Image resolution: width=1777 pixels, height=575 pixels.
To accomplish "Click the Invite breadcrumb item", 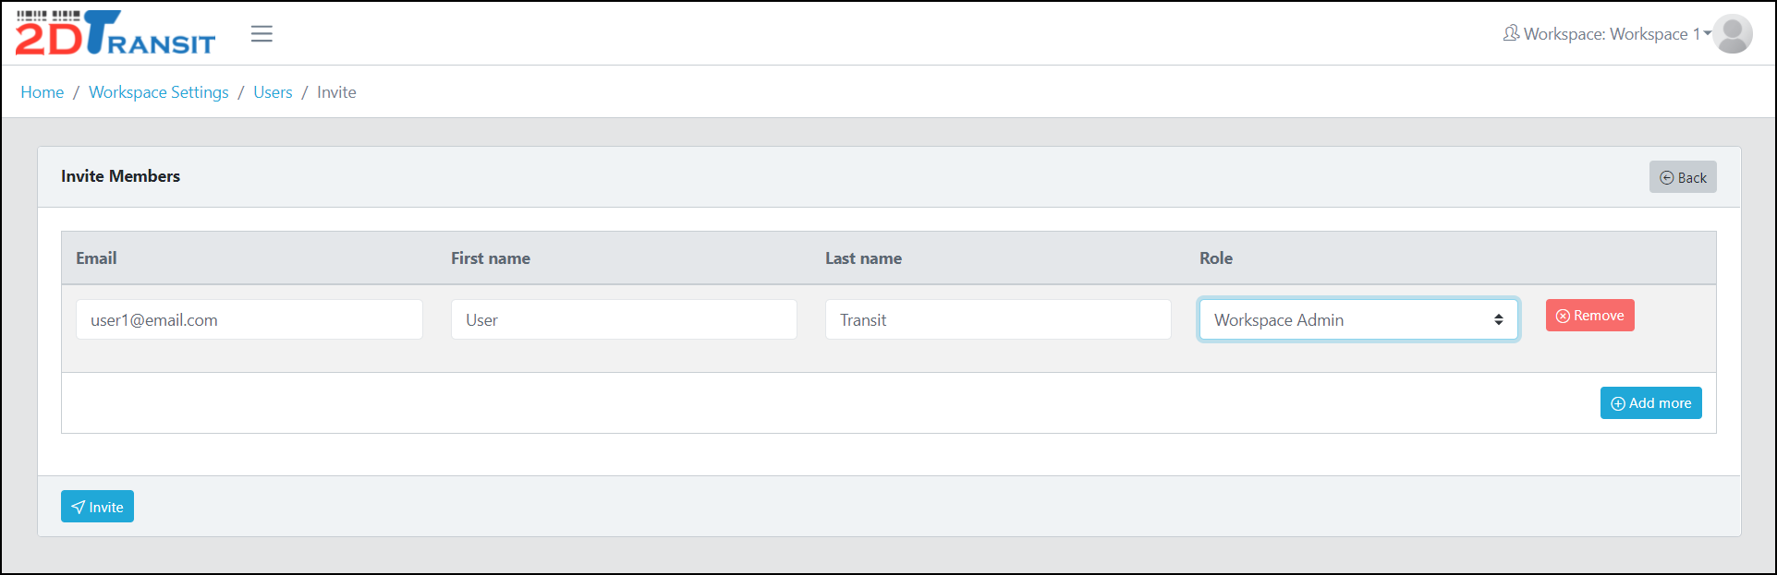I will pyautogui.click(x=336, y=92).
